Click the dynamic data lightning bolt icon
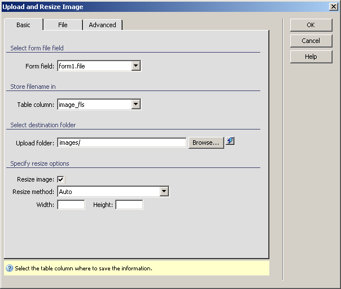Viewport: 341px width, 289px height. click(230, 141)
